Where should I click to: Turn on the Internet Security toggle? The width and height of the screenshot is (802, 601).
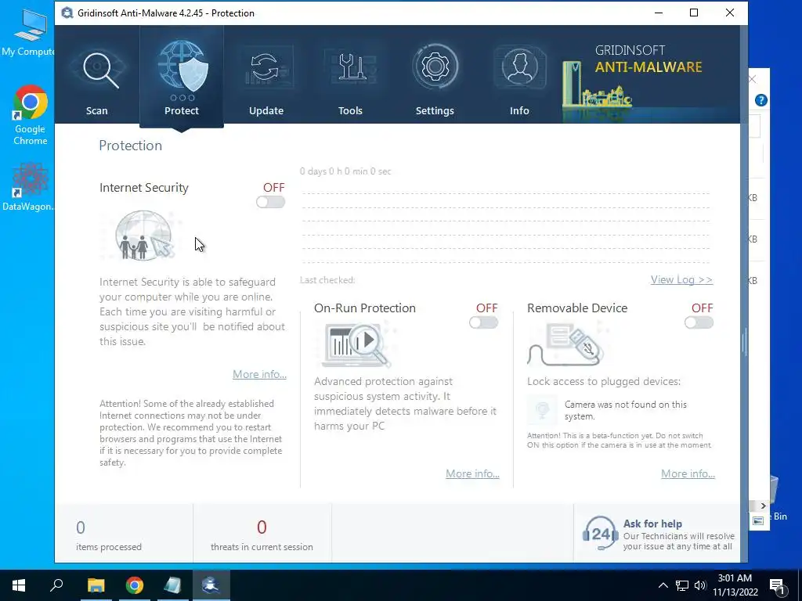(x=270, y=203)
